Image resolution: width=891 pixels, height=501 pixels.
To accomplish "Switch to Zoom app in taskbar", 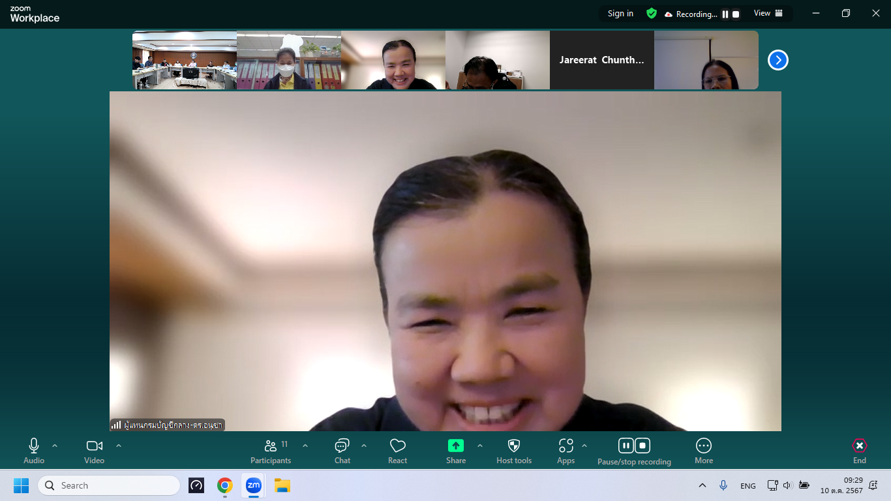I will coord(254,485).
